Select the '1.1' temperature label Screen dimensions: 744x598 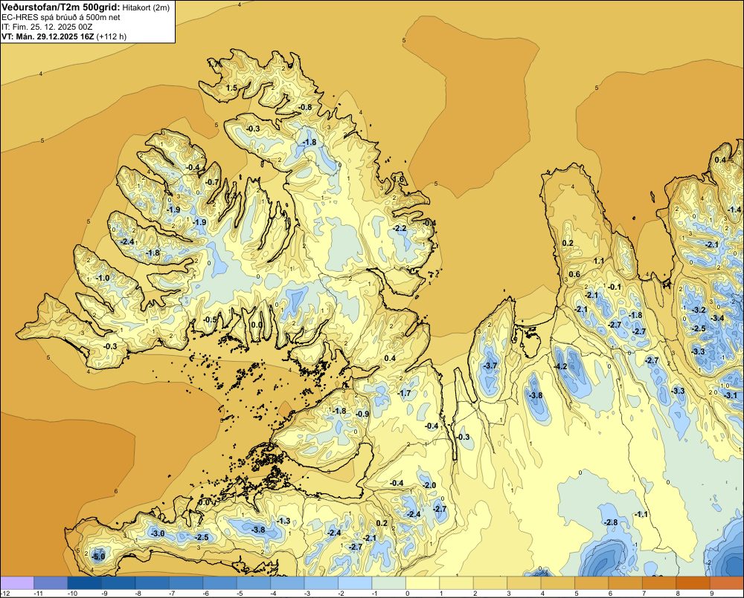point(599,261)
